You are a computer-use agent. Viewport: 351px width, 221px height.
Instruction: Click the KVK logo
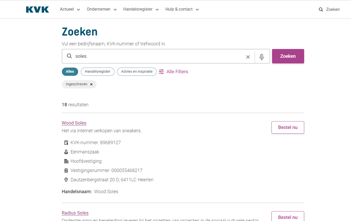pos(38,10)
